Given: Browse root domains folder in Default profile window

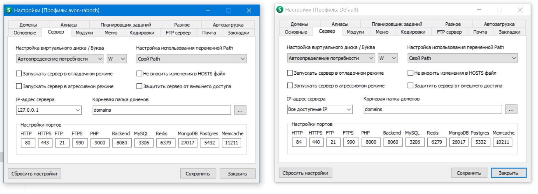Looking at the screenshot, I should [x=511, y=109].
